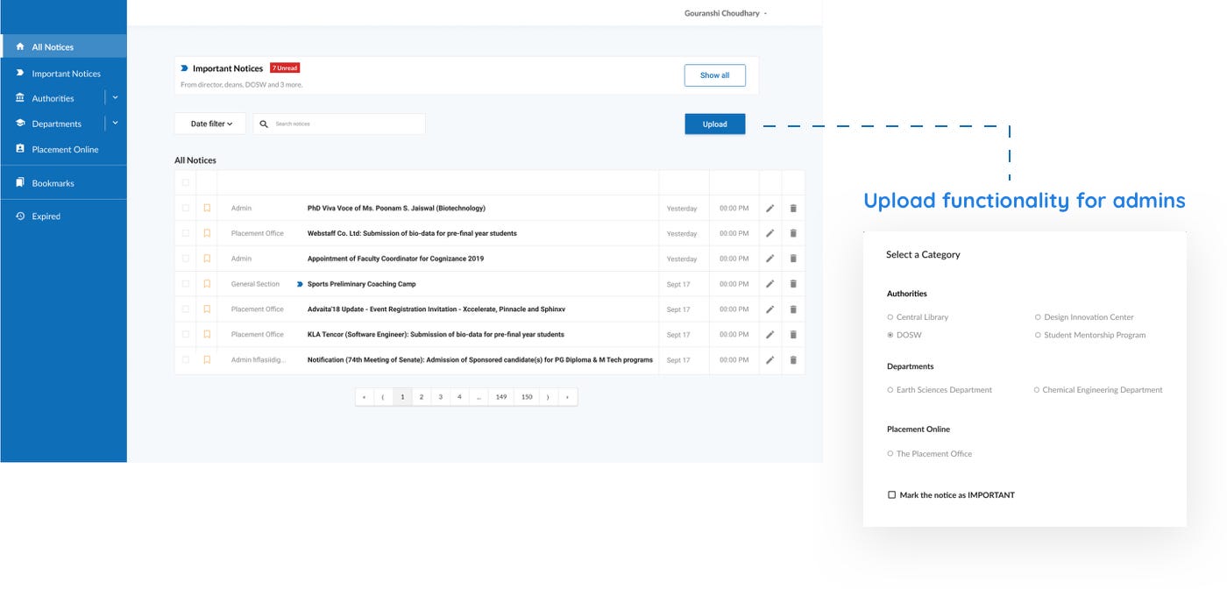Click Show all for Important Notices
This screenshot has height=589, width=1227.
(714, 75)
